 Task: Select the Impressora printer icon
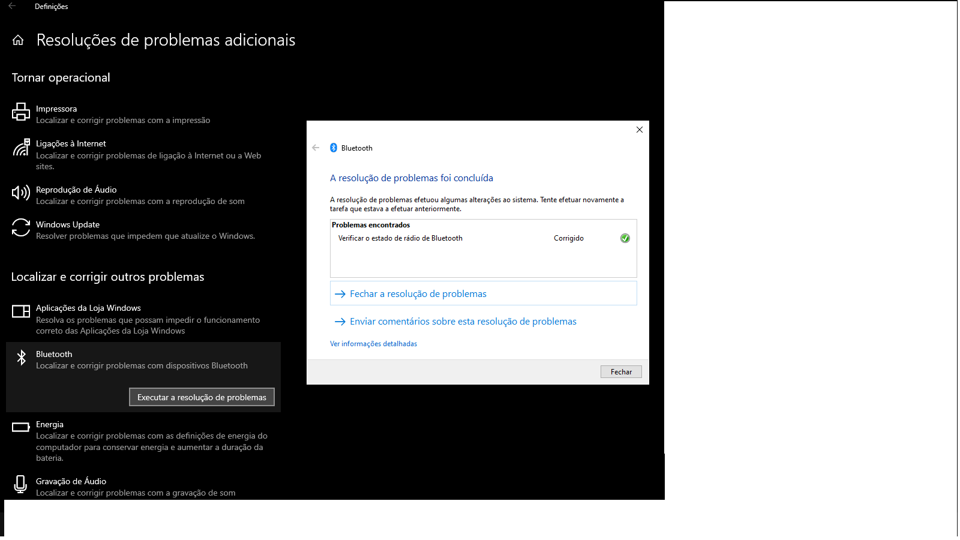pyautogui.click(x=21, y=112)
